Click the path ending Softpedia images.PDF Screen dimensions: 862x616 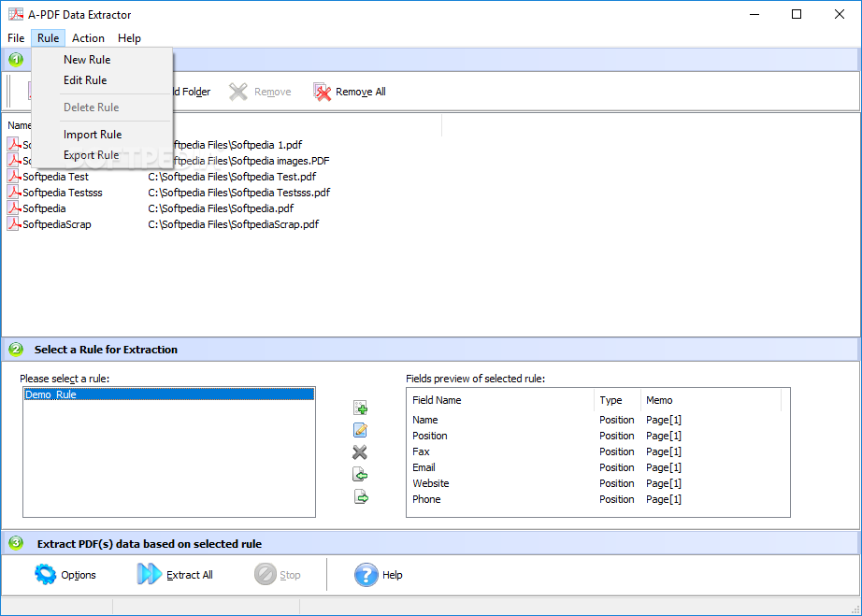click(251, 161)
